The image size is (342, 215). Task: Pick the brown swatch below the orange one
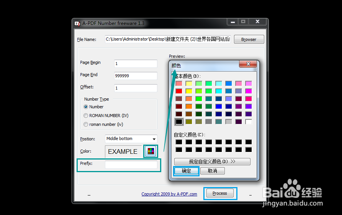(x=189, y=114)
